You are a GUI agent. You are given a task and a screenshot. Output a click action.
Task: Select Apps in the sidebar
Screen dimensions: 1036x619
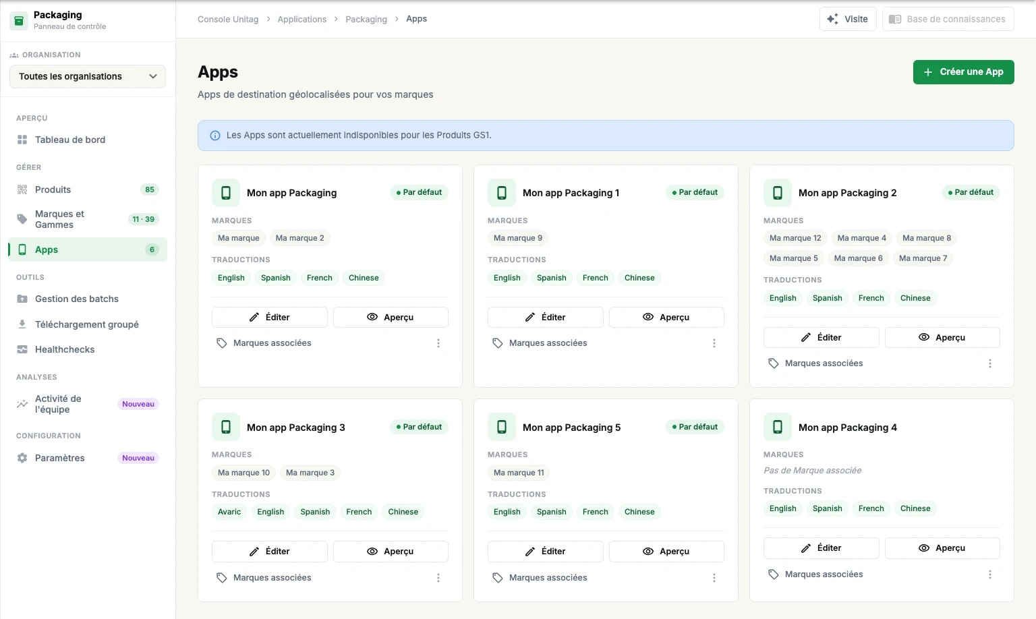click(x=88, y=249)
